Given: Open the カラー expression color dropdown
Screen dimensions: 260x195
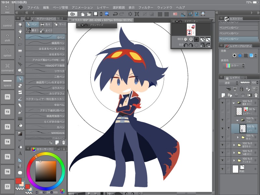Looking at the screenshot, I should click(x=234, y=66).
